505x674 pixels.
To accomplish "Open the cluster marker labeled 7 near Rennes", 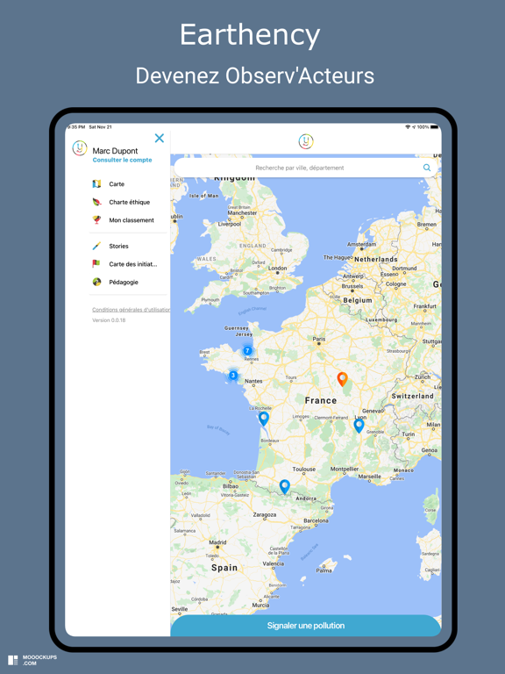I will (x=247, y=350).
